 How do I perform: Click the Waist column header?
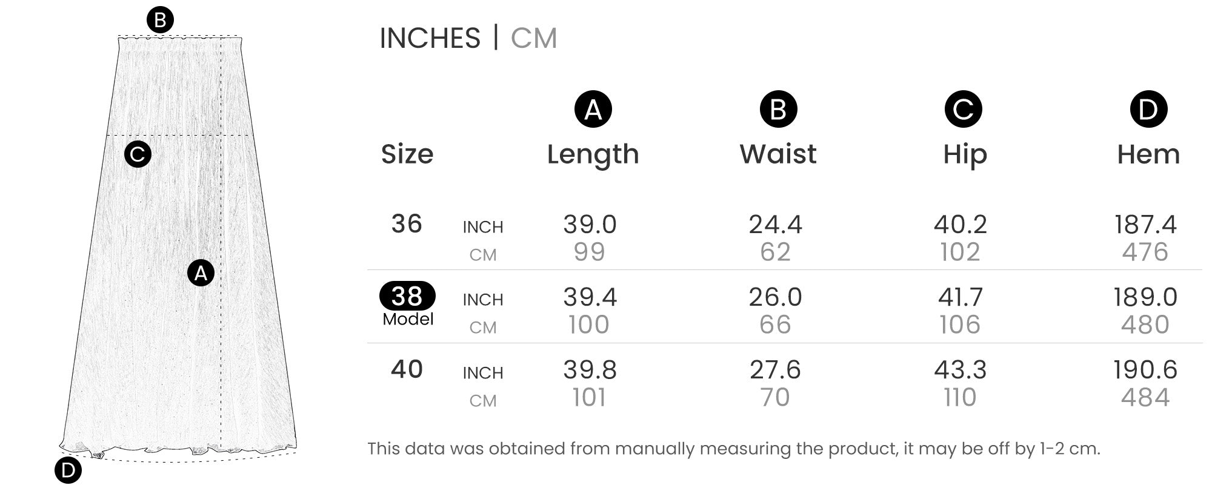[x=778, y=154]
